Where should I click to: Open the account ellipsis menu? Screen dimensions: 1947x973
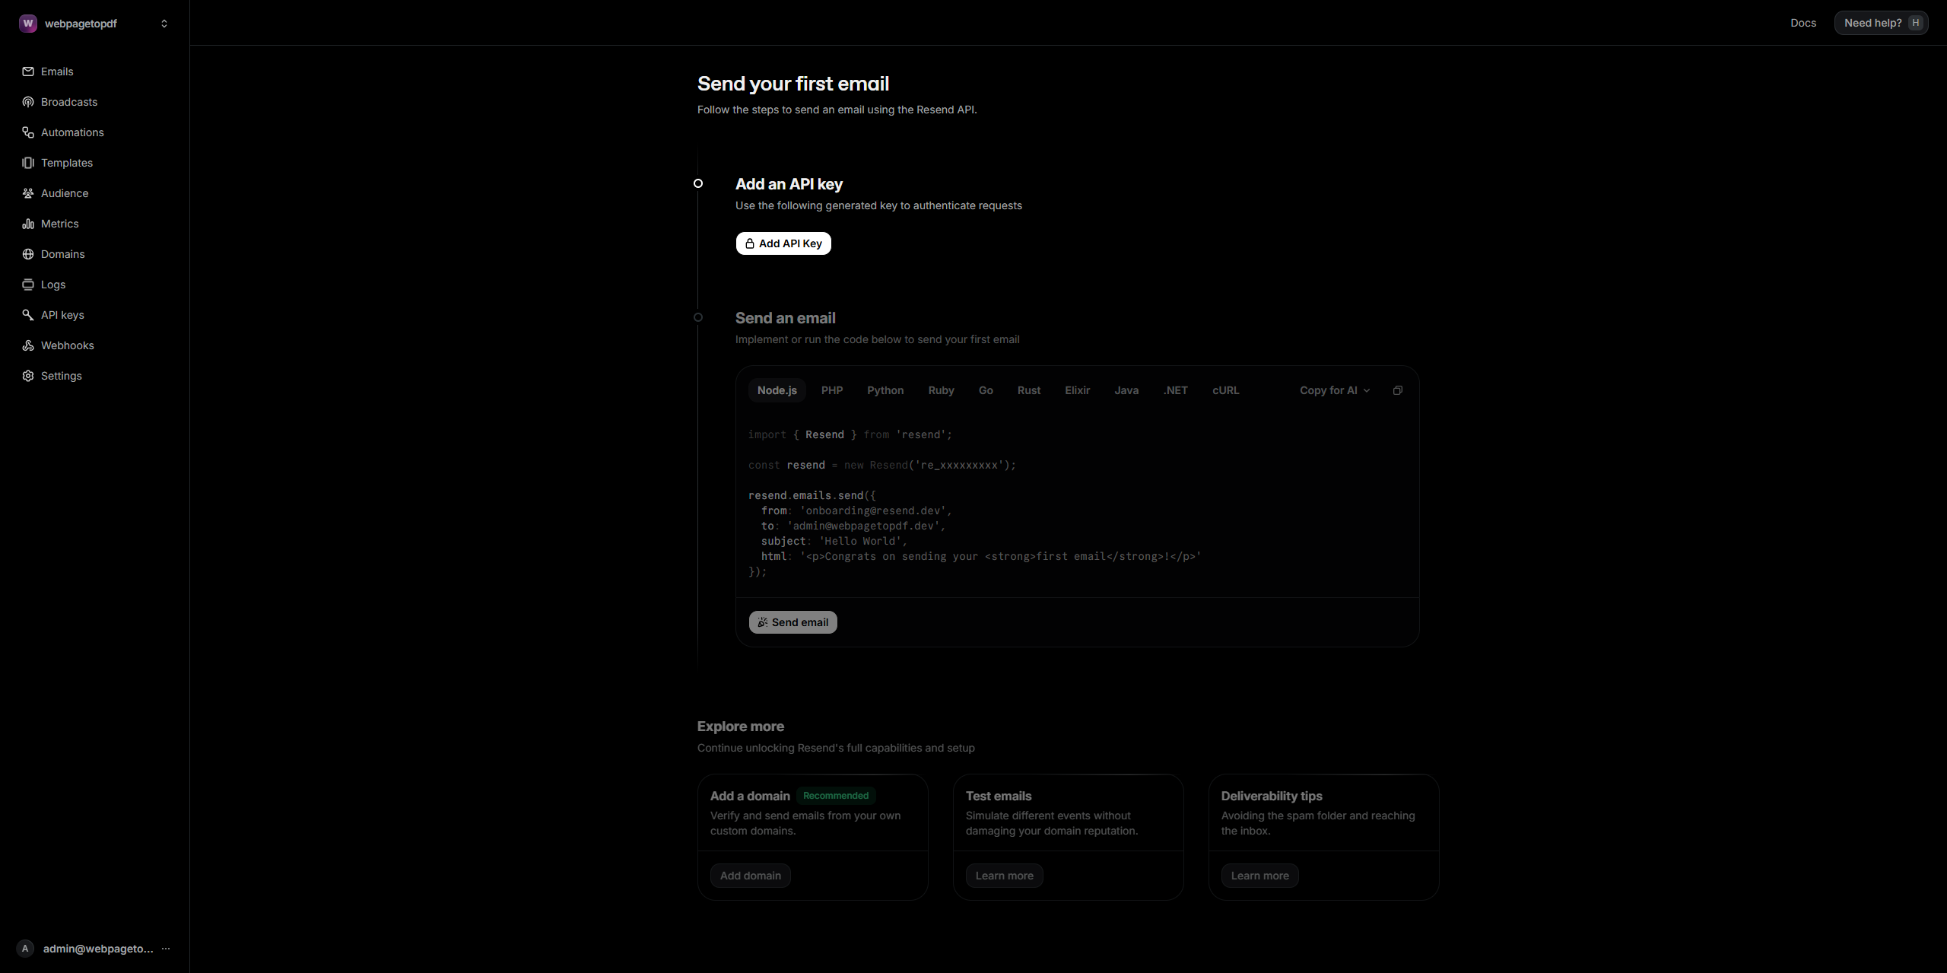[x=166, y=949]
